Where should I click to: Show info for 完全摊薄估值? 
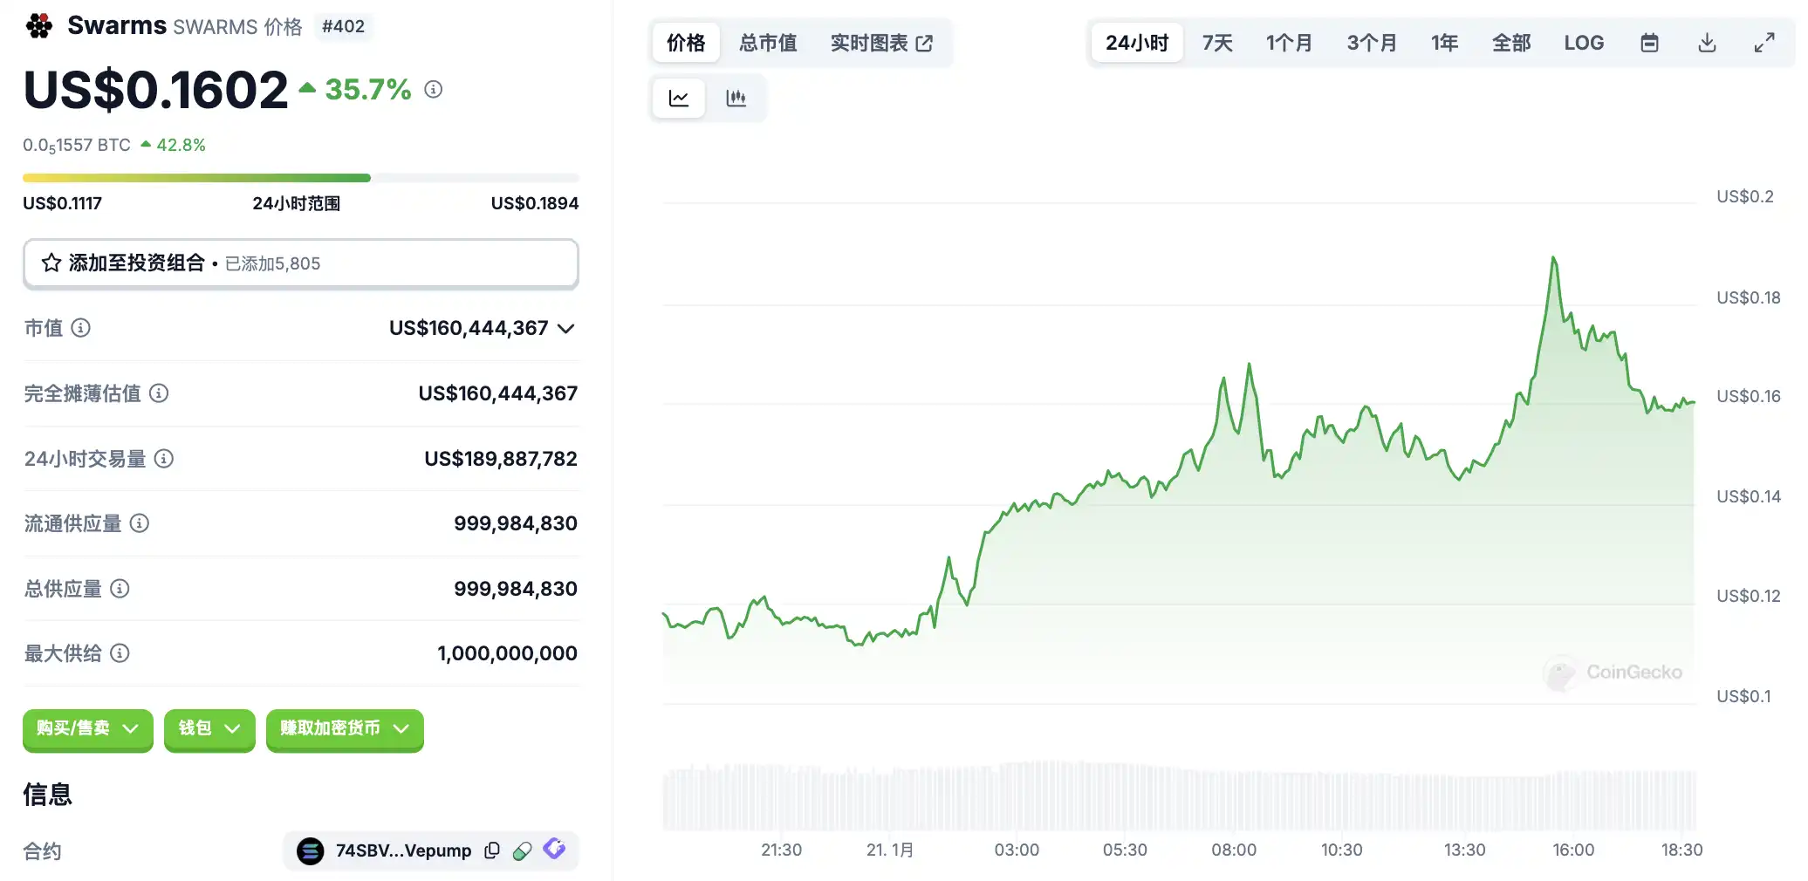click(159, 393)
